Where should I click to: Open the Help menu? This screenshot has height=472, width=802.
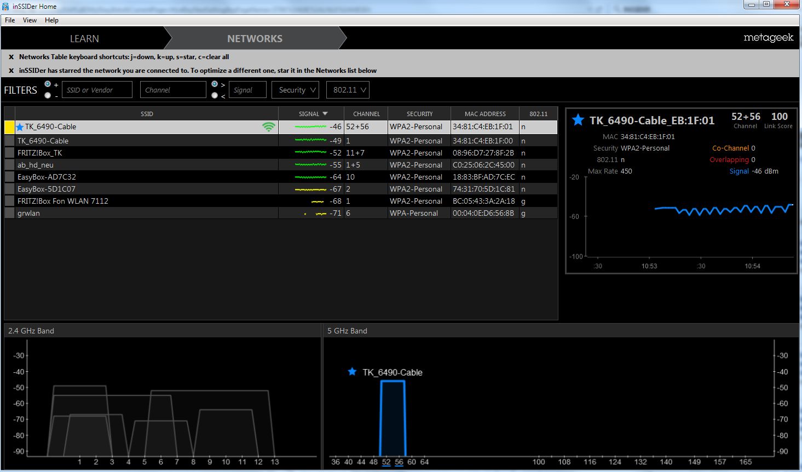tap(51, 20)
